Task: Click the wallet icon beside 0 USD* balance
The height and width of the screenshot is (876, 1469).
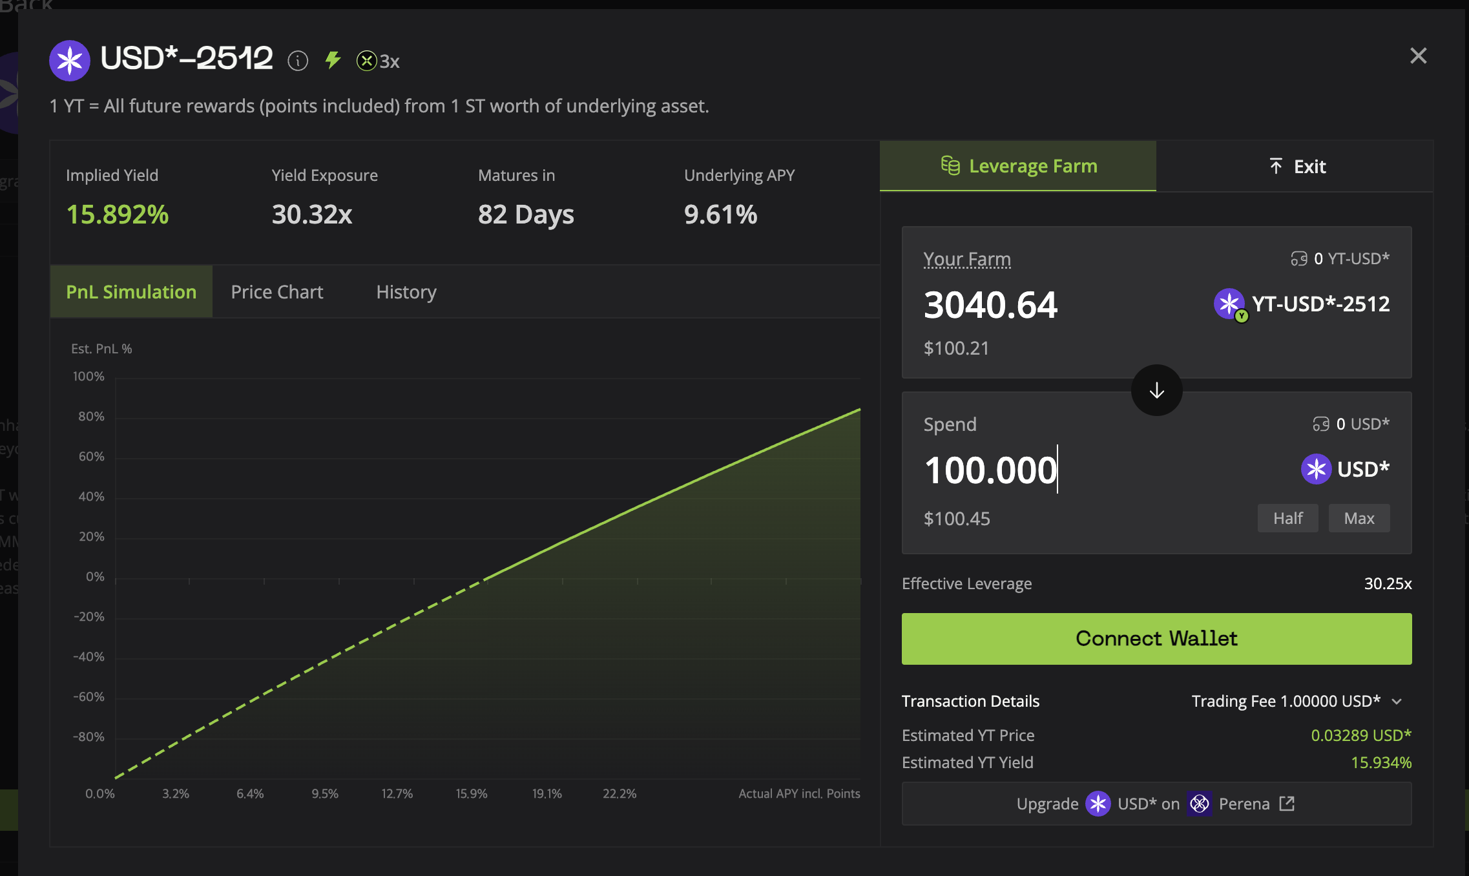Action: pyautogui.click(x=1320, y=424)
